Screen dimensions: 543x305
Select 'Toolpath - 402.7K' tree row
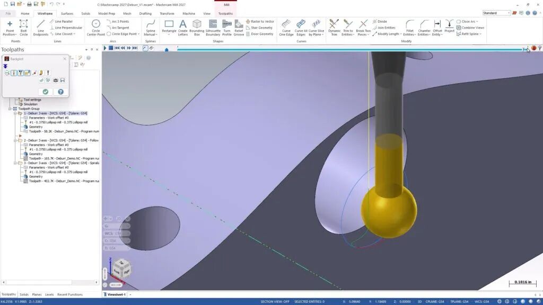coord(64,181)
